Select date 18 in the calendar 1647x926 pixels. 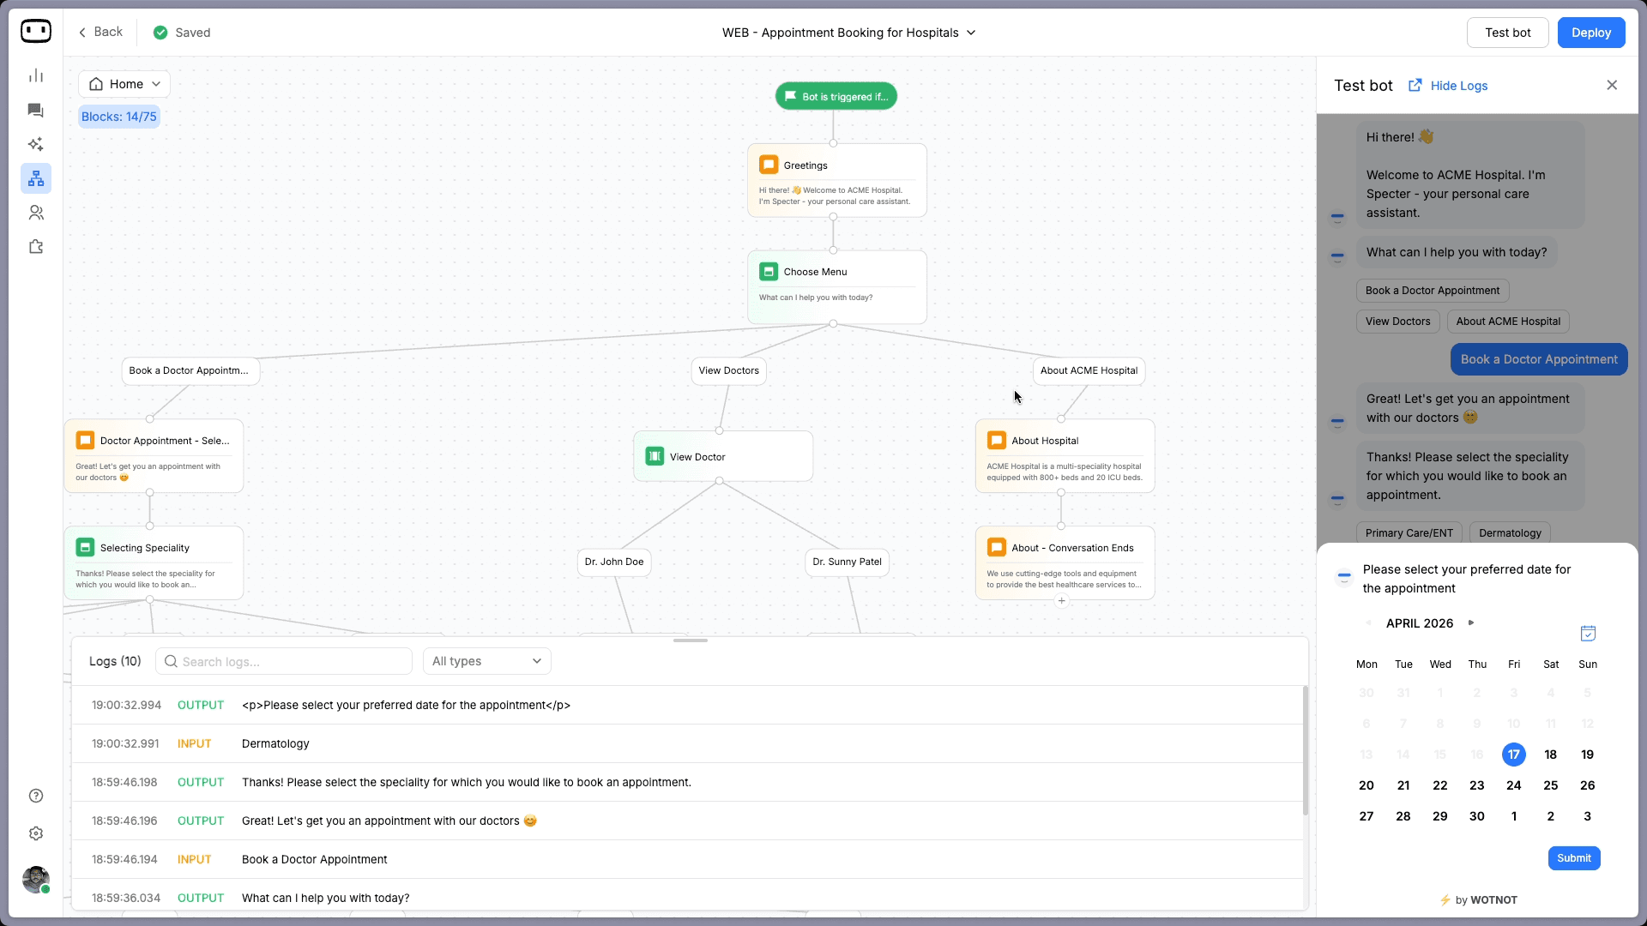(1550, 755)
